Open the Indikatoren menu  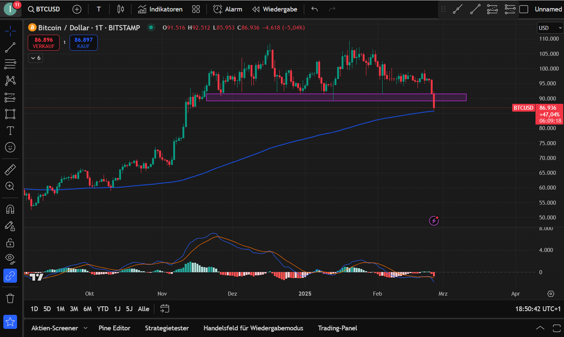point(160,9)
